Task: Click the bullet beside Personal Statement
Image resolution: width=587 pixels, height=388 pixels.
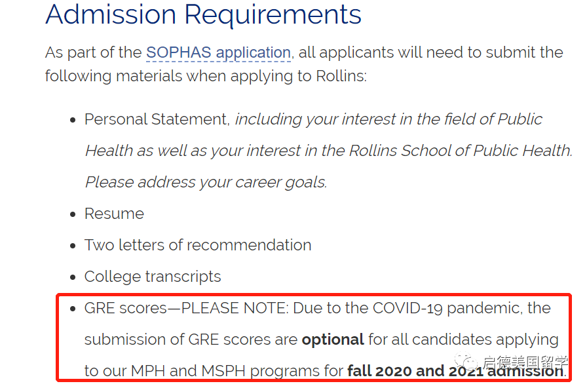Action: coord(73,120)
